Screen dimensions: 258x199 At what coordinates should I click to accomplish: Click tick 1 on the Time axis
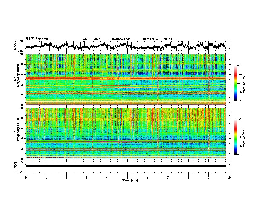pos(46,178)
